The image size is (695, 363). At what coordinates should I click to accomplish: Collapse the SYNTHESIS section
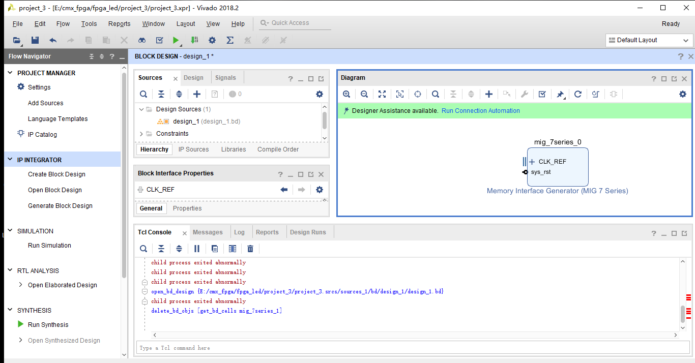(10, 310)
